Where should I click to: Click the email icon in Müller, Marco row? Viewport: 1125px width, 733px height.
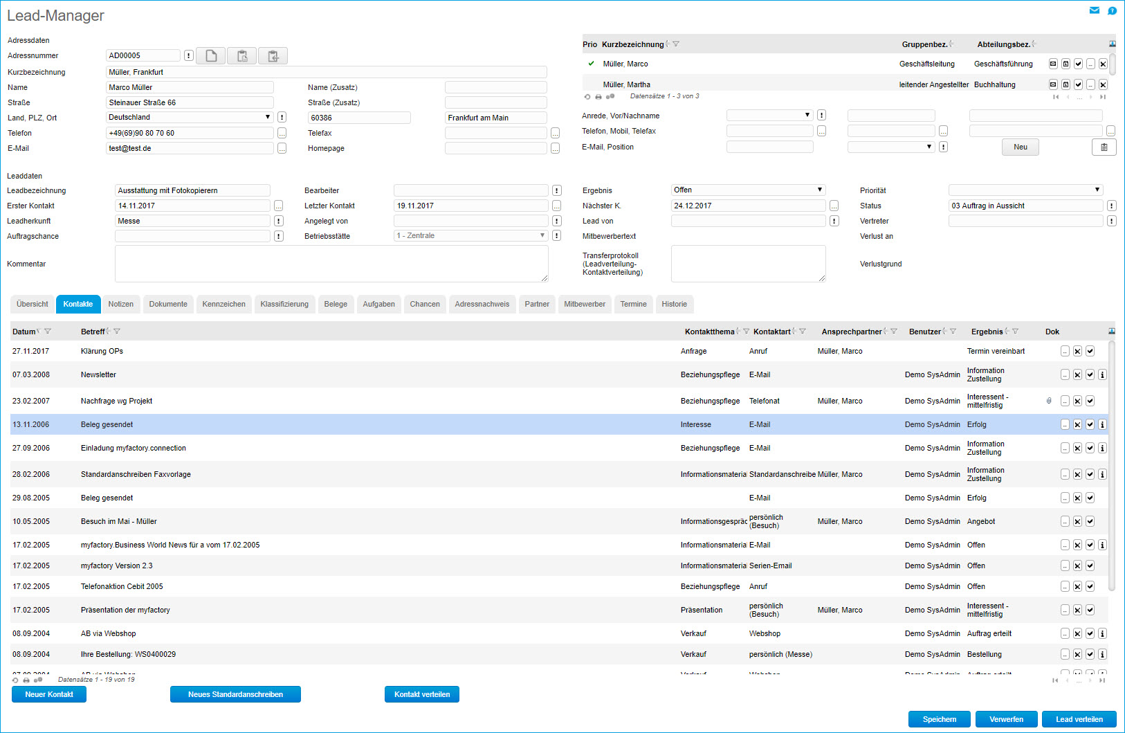point(1053,64)
